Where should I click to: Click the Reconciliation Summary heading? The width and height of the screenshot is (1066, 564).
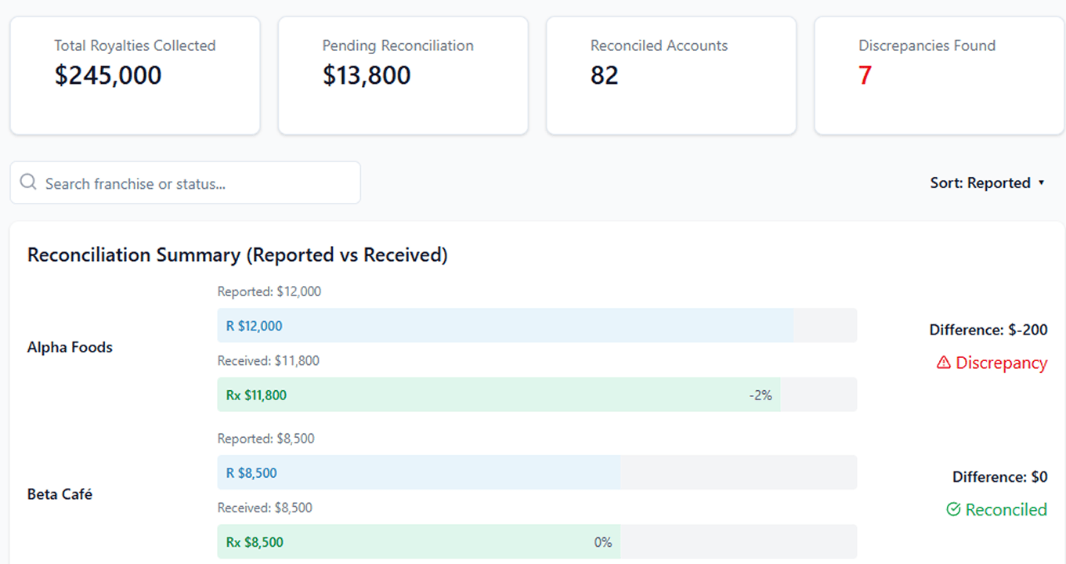tap(237, 255)
